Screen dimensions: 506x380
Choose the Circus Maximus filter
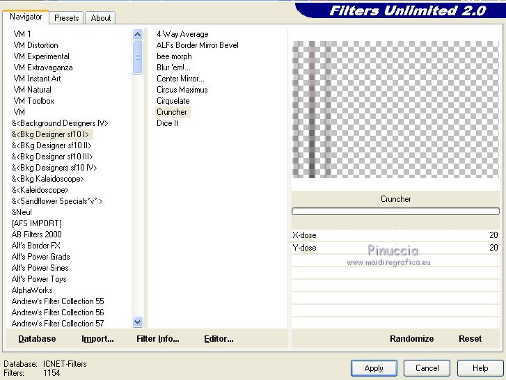pos(182,90)
